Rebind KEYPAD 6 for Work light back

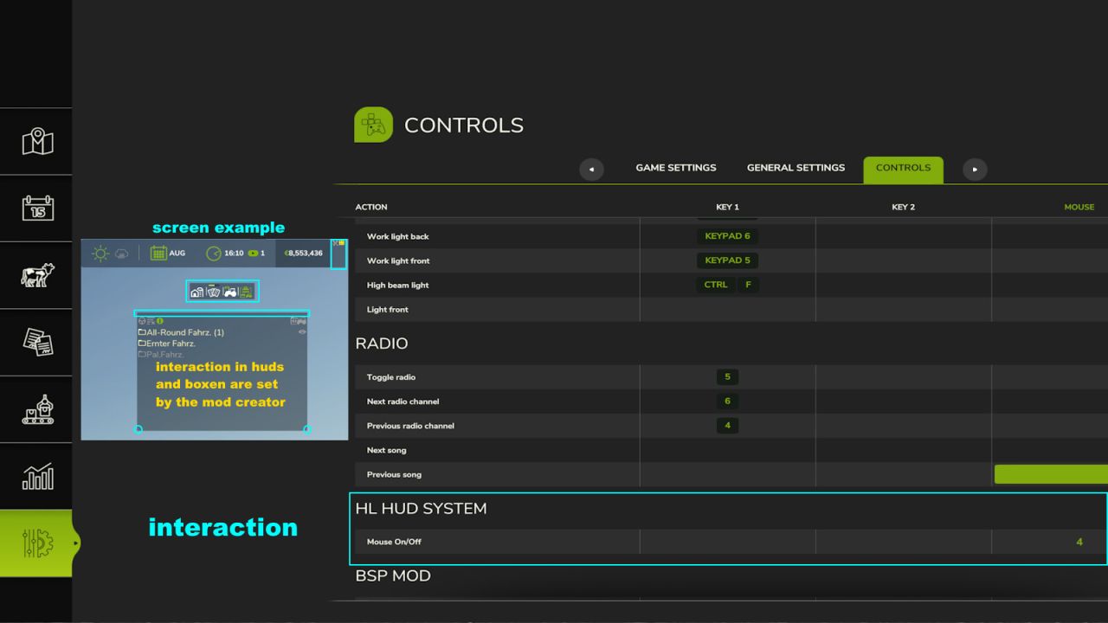pyautogui.click(x=727, y=235)
